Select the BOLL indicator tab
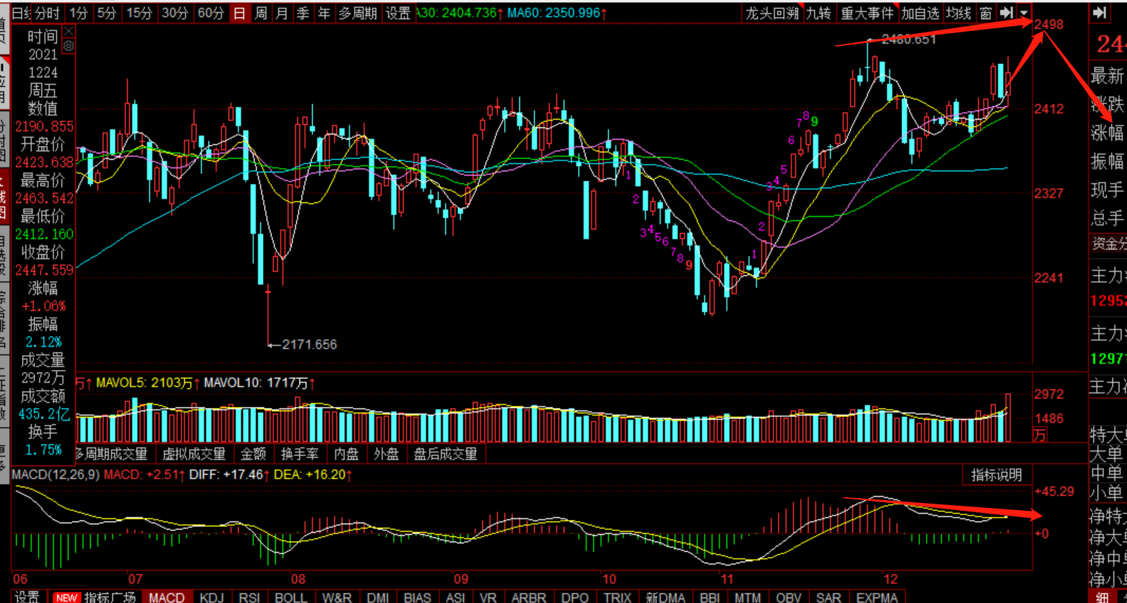The height and width of the screenshot is (603, 1127). point(290,597)
